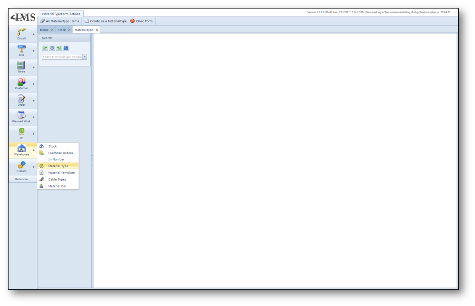
Task: Expand the Circuit submenu arrow
Action: point(34,34)
